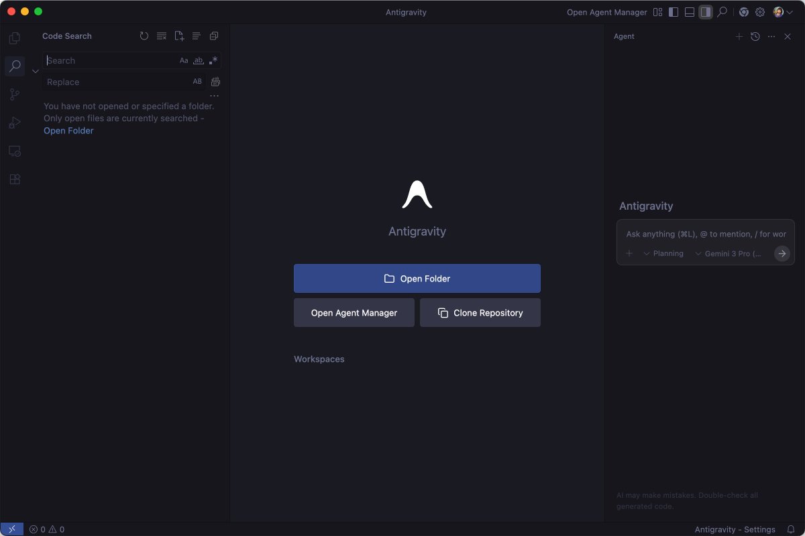This screenshot has width=805, height=536.
Task: Send the prompt with arrow button
Action: tap(782, 253)
